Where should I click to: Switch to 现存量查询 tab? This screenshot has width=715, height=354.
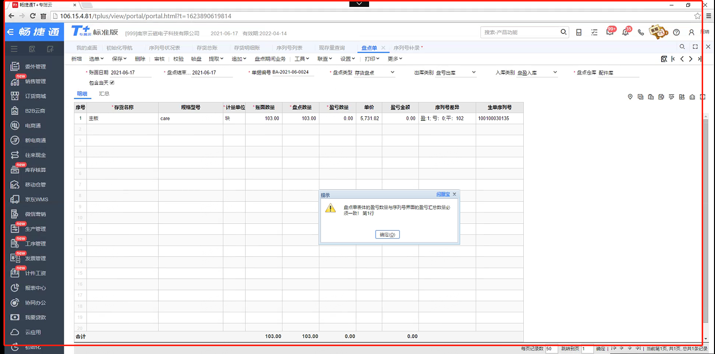[332, 48]
